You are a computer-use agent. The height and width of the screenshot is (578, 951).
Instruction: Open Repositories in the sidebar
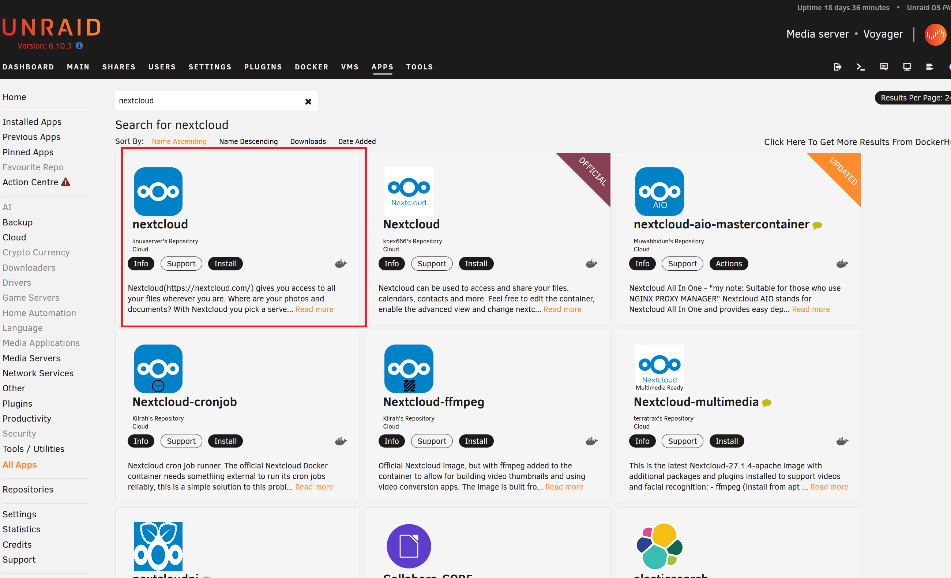pos(28,489)
